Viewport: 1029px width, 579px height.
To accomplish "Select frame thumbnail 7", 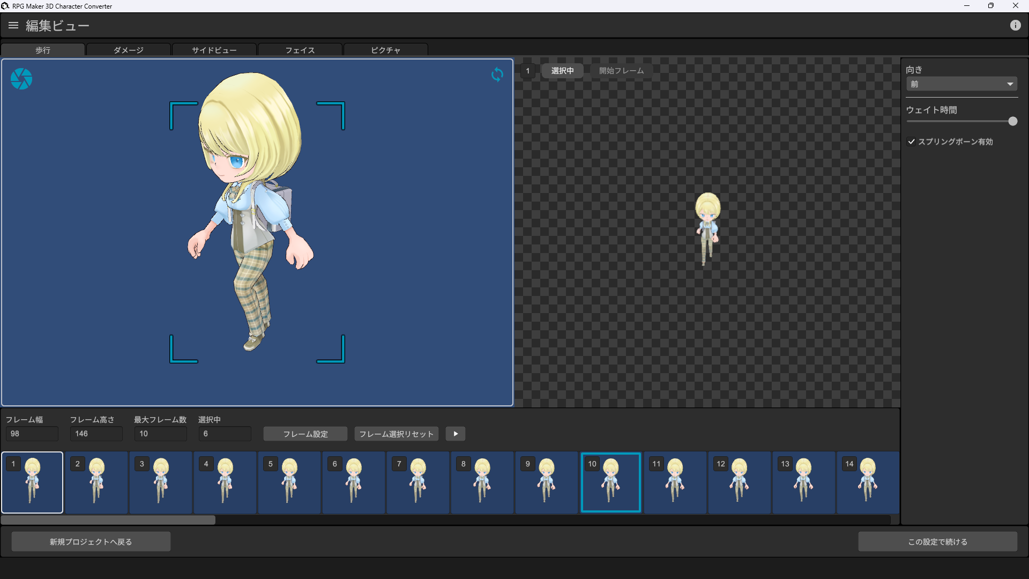I will pyautogui.click(x=418, y=482).
